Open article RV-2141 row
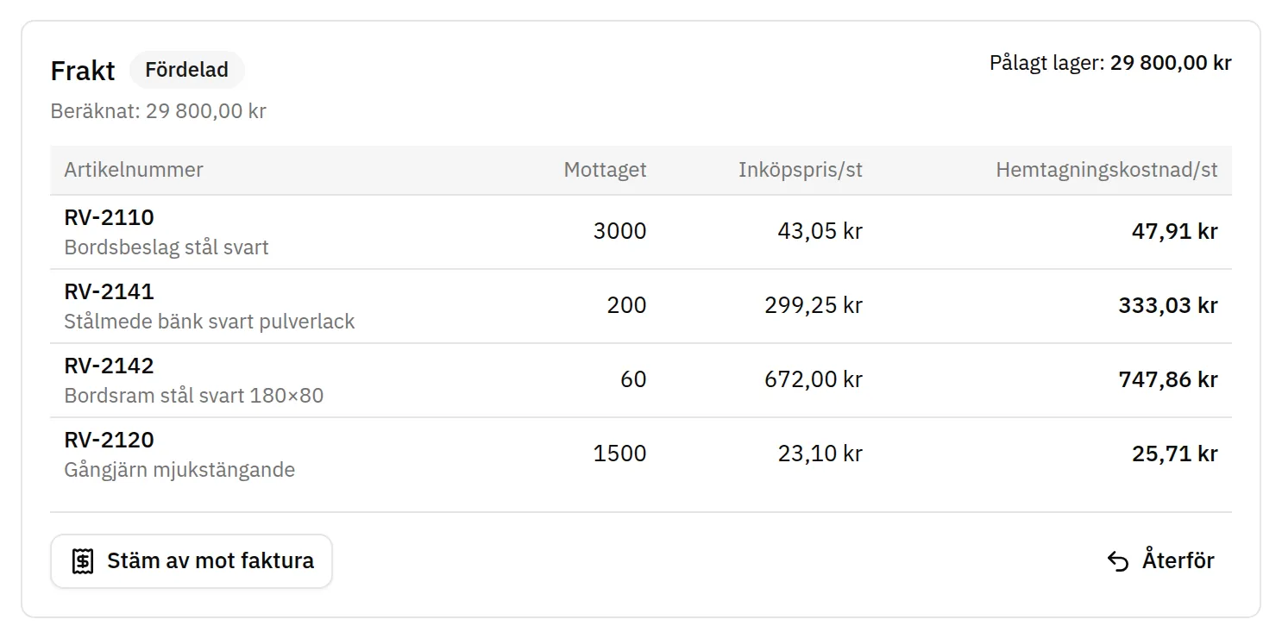Screen dimensions: 1282x638 [x=641, y=306]
